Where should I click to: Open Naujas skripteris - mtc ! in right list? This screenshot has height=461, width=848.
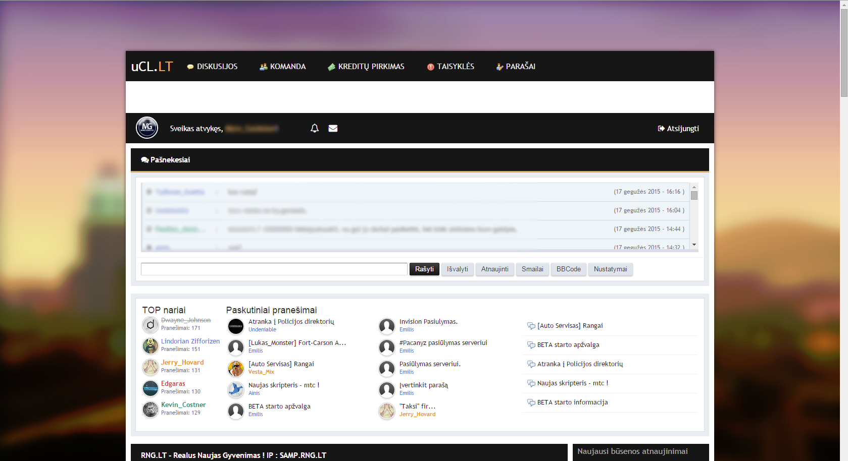[573, 383]
